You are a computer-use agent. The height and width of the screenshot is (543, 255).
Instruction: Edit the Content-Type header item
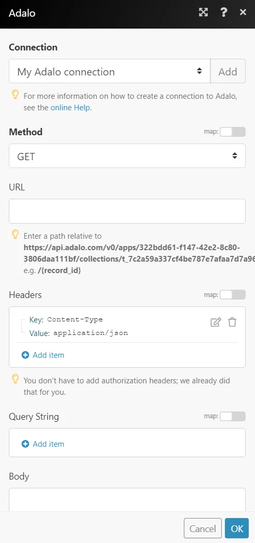(x=216, y=322)
